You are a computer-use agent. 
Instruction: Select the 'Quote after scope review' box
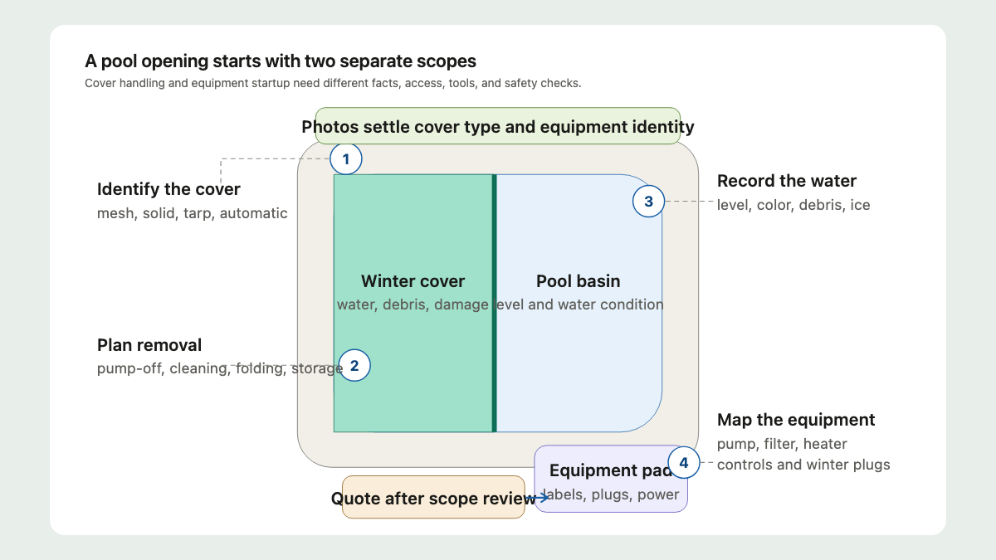tap(433, 498)
